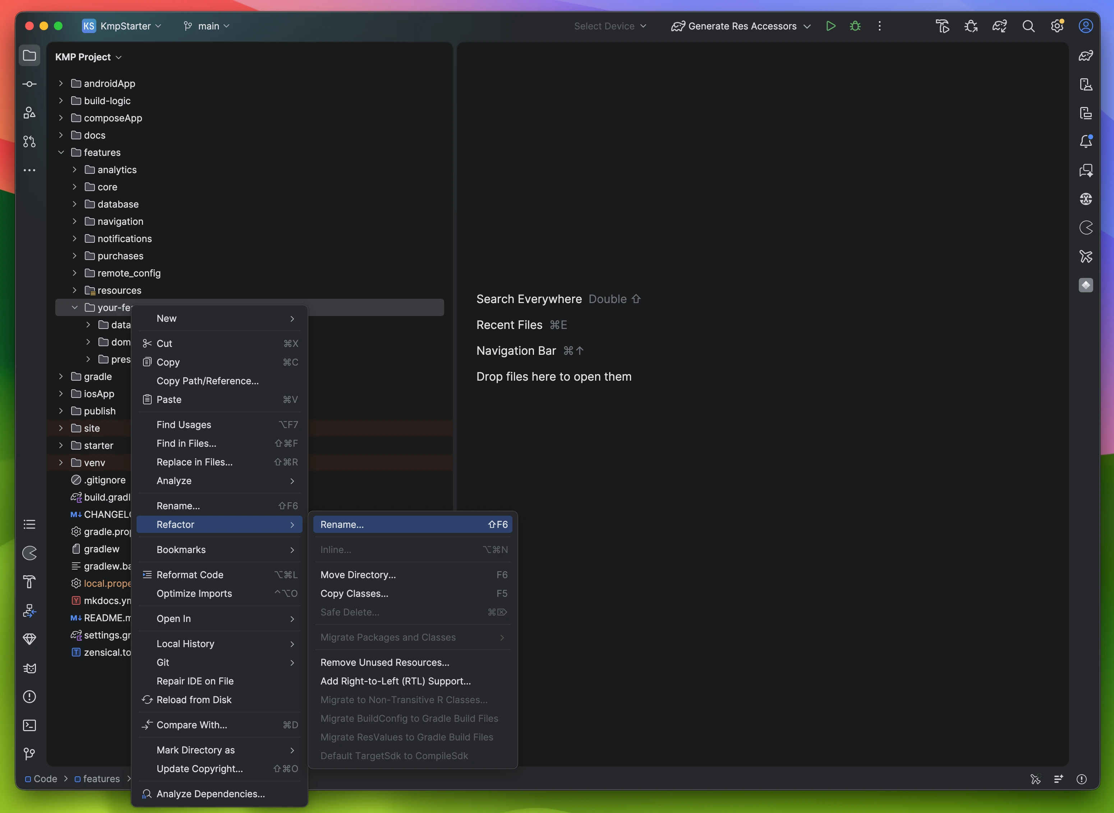The width and height of the screenshot is (1114, 813).
Task: Select Find Usages in context menu
Action: click(x=220, y=425)
